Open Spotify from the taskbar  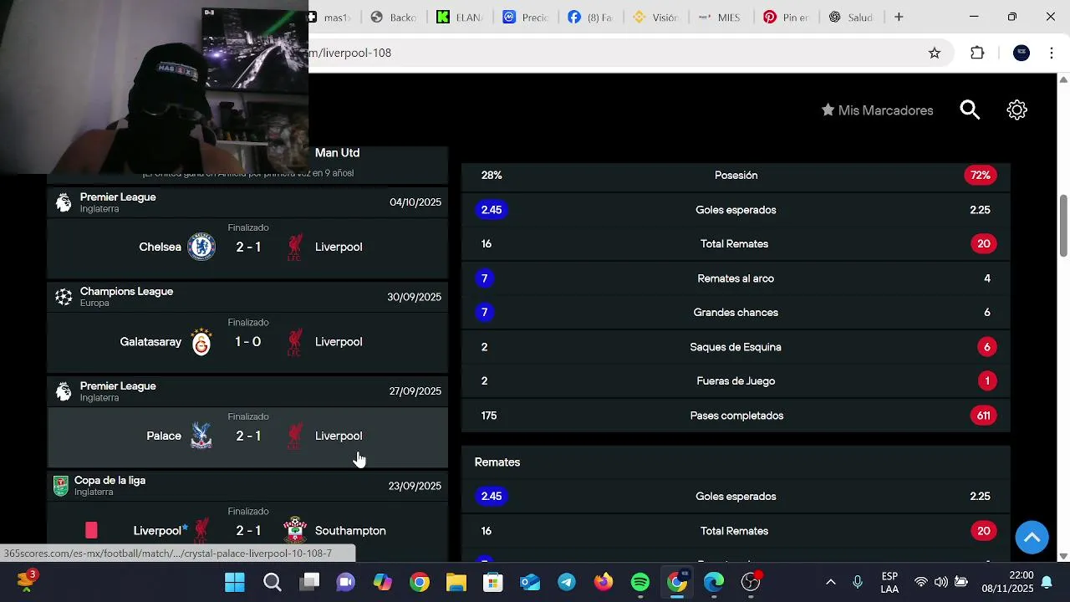pos(640,582)
